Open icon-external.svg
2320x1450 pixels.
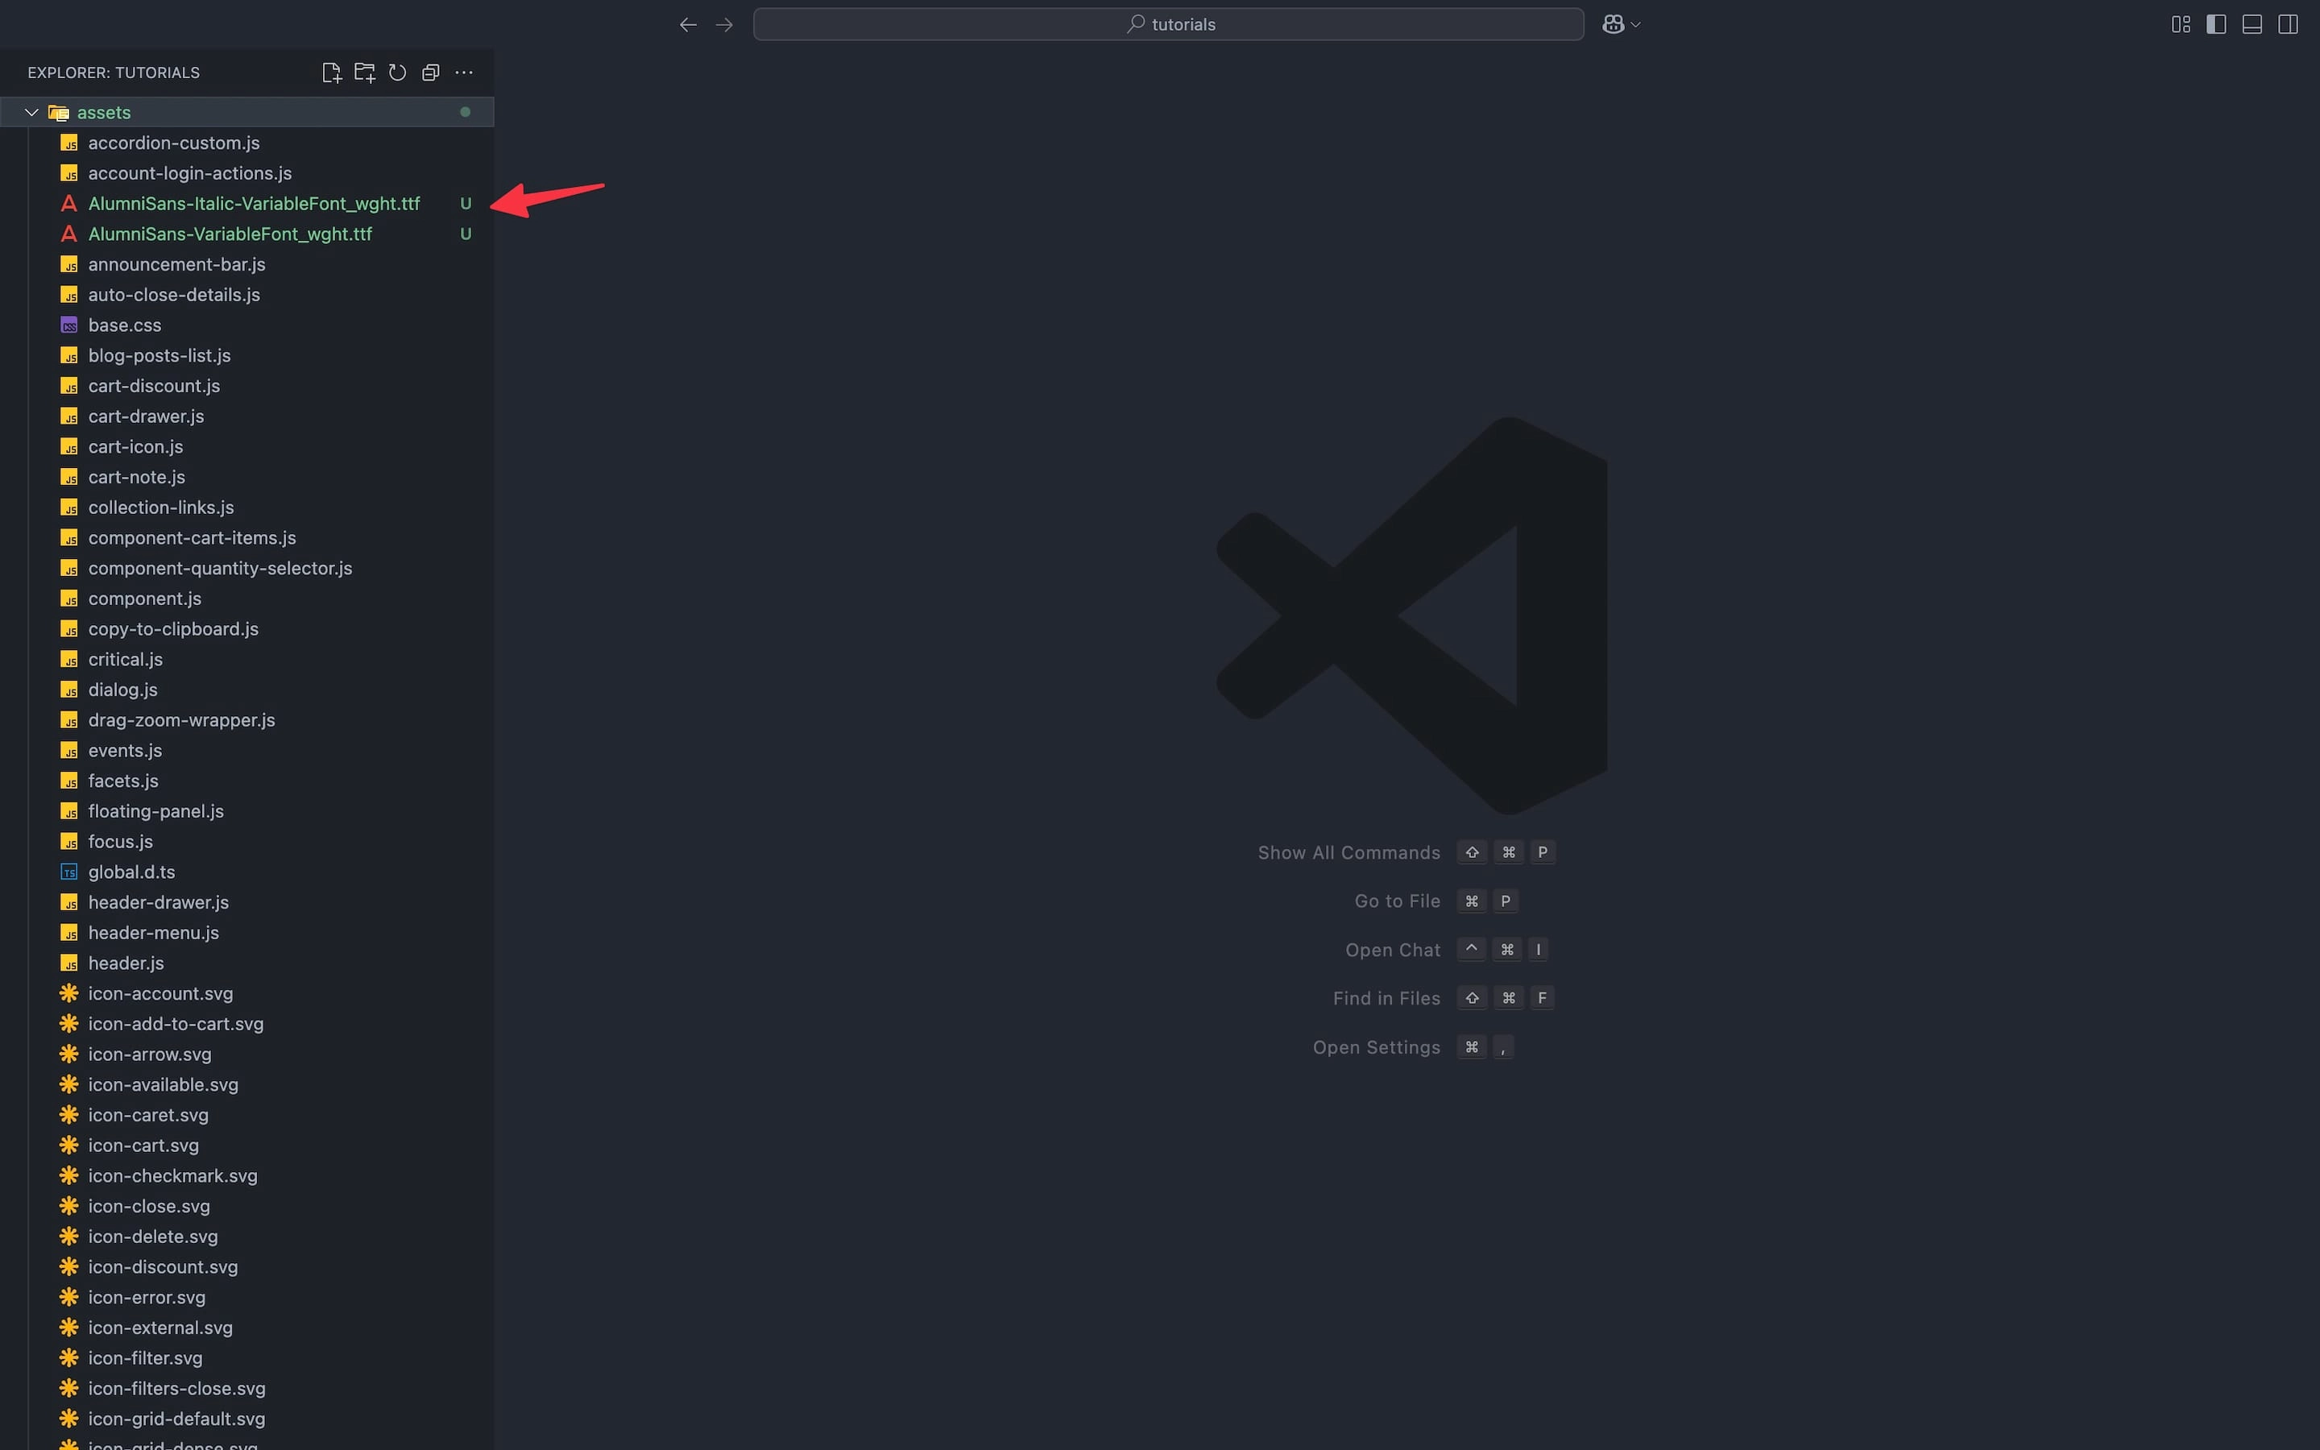click(x=247, y=1328)
